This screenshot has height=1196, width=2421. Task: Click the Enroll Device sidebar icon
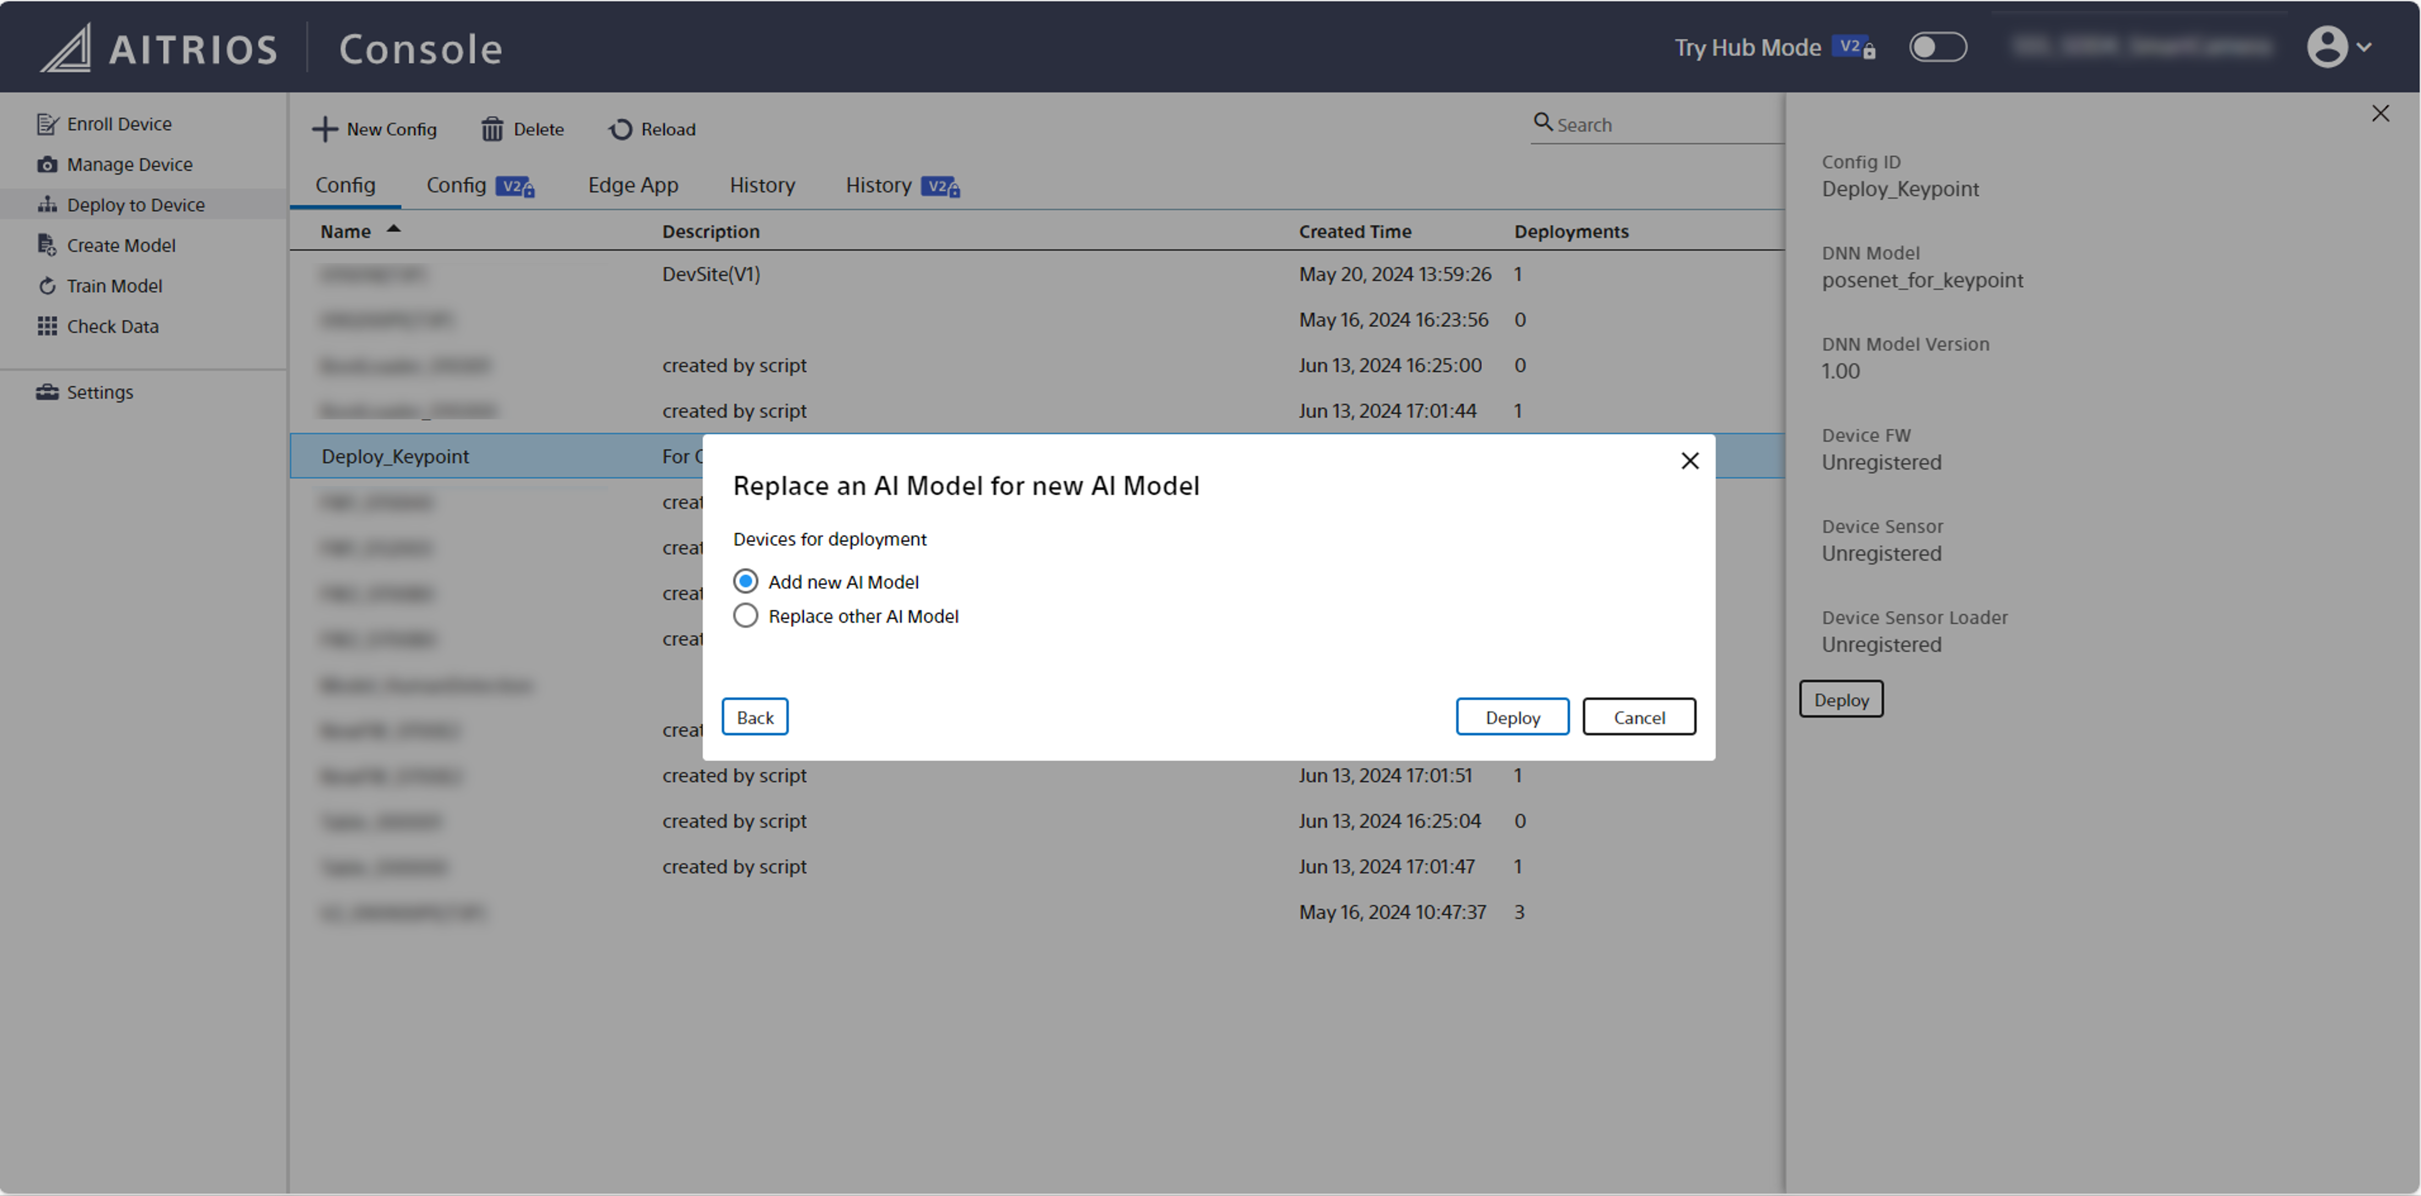click(x=47, y=124)
